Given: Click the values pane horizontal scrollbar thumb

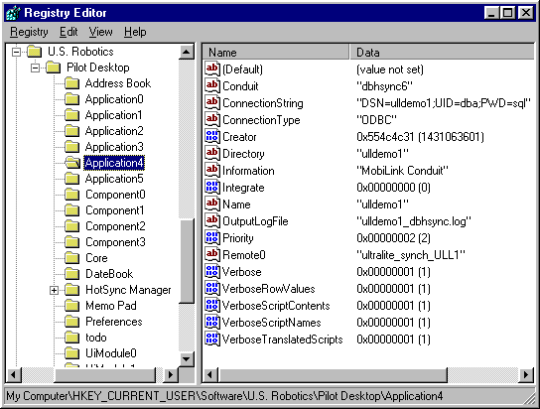Looking at the screenshot, I should 333,374.
